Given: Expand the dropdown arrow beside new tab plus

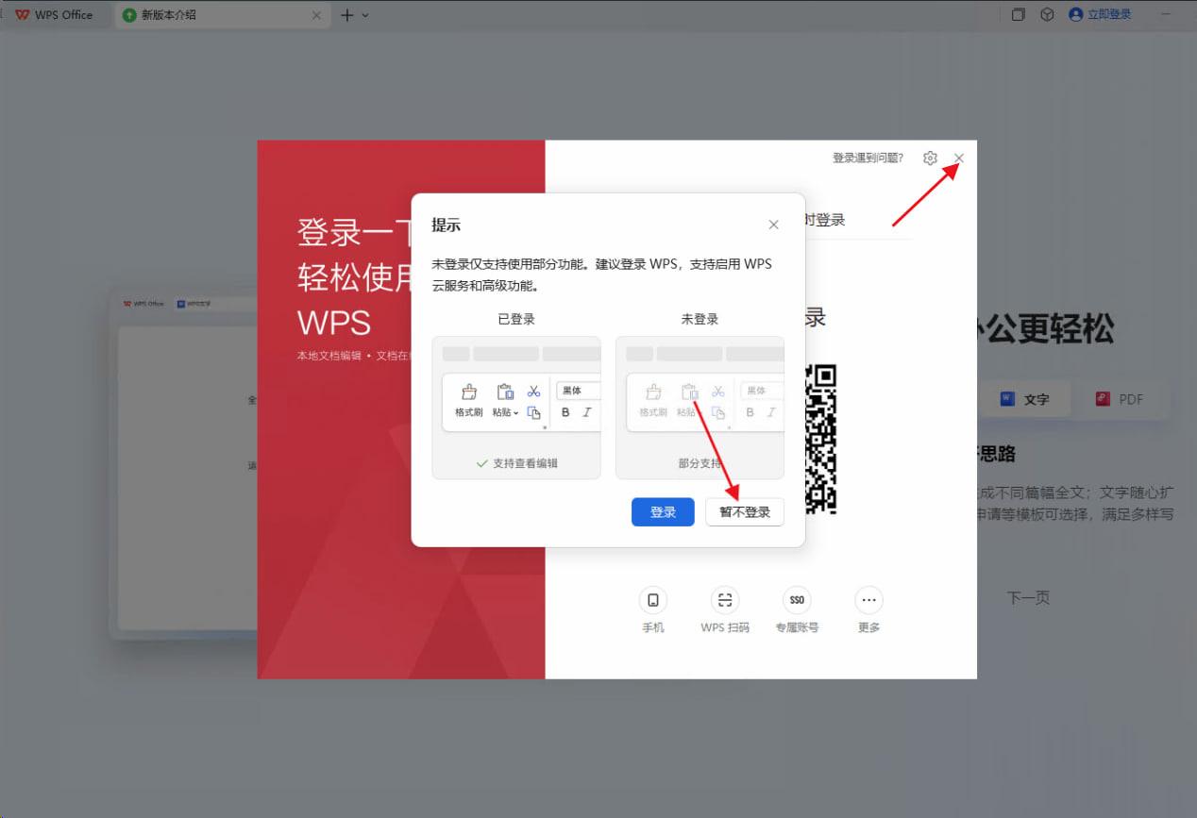Looking at the screenshot, I should (366, 15).
